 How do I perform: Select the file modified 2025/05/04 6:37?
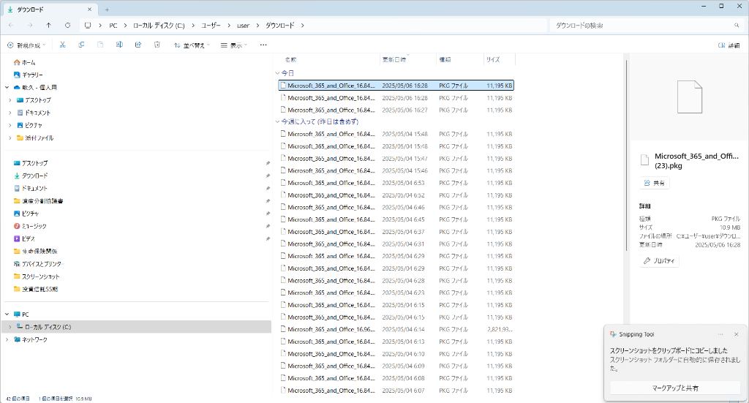396,232
